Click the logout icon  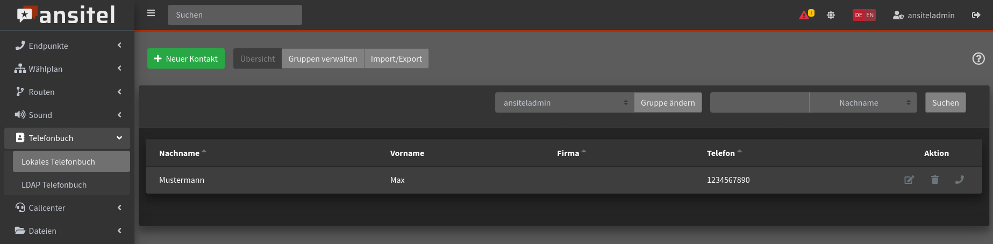click(x=976, y=15)
